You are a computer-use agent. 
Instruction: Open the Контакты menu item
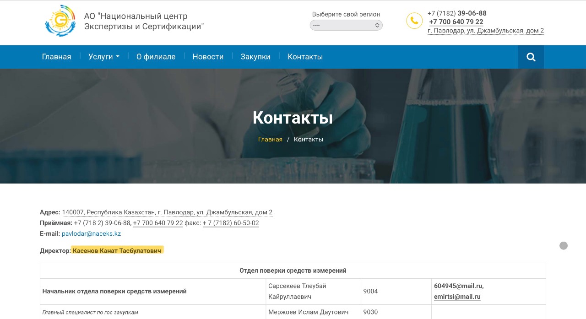(305, 57)
